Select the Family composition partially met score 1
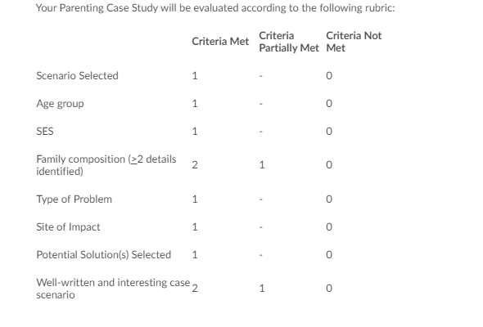This screenshot has width=483, height=327. pos(262,165)
